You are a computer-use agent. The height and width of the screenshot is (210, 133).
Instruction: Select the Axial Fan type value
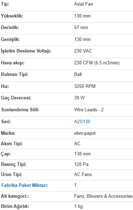click(83, 4)
